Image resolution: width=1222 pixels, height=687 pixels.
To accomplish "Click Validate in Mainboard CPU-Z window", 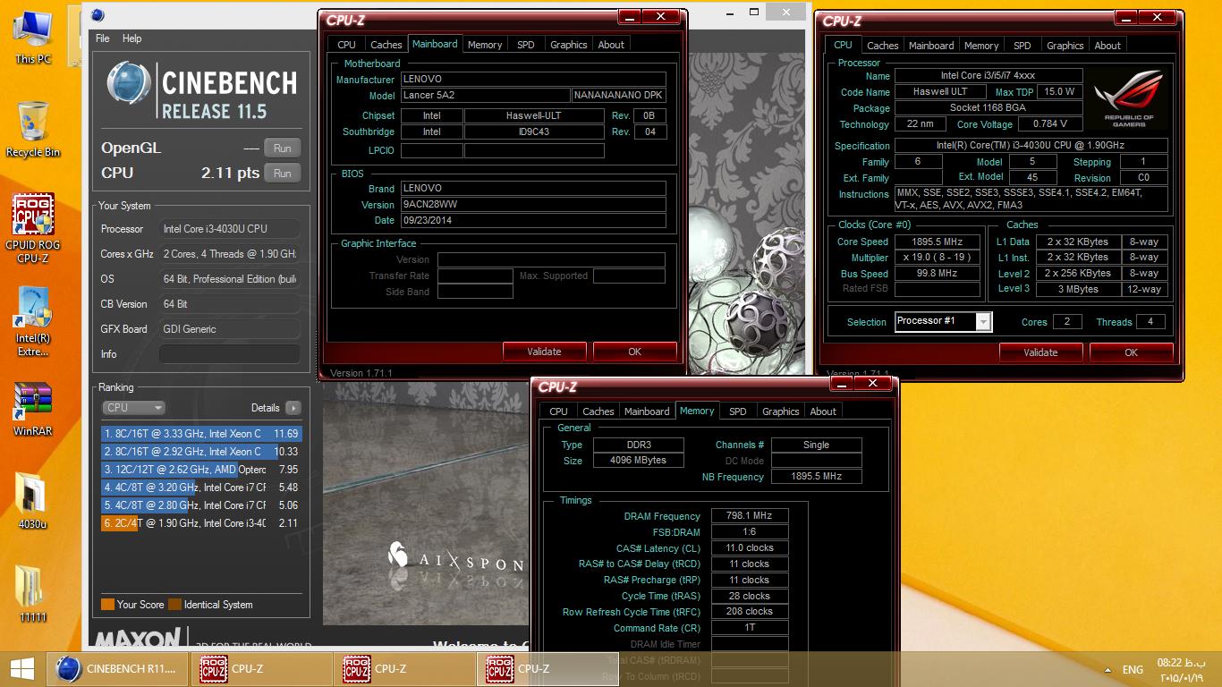I will click(x=544, y=352).
